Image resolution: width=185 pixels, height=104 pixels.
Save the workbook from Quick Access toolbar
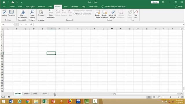(4, 2)
